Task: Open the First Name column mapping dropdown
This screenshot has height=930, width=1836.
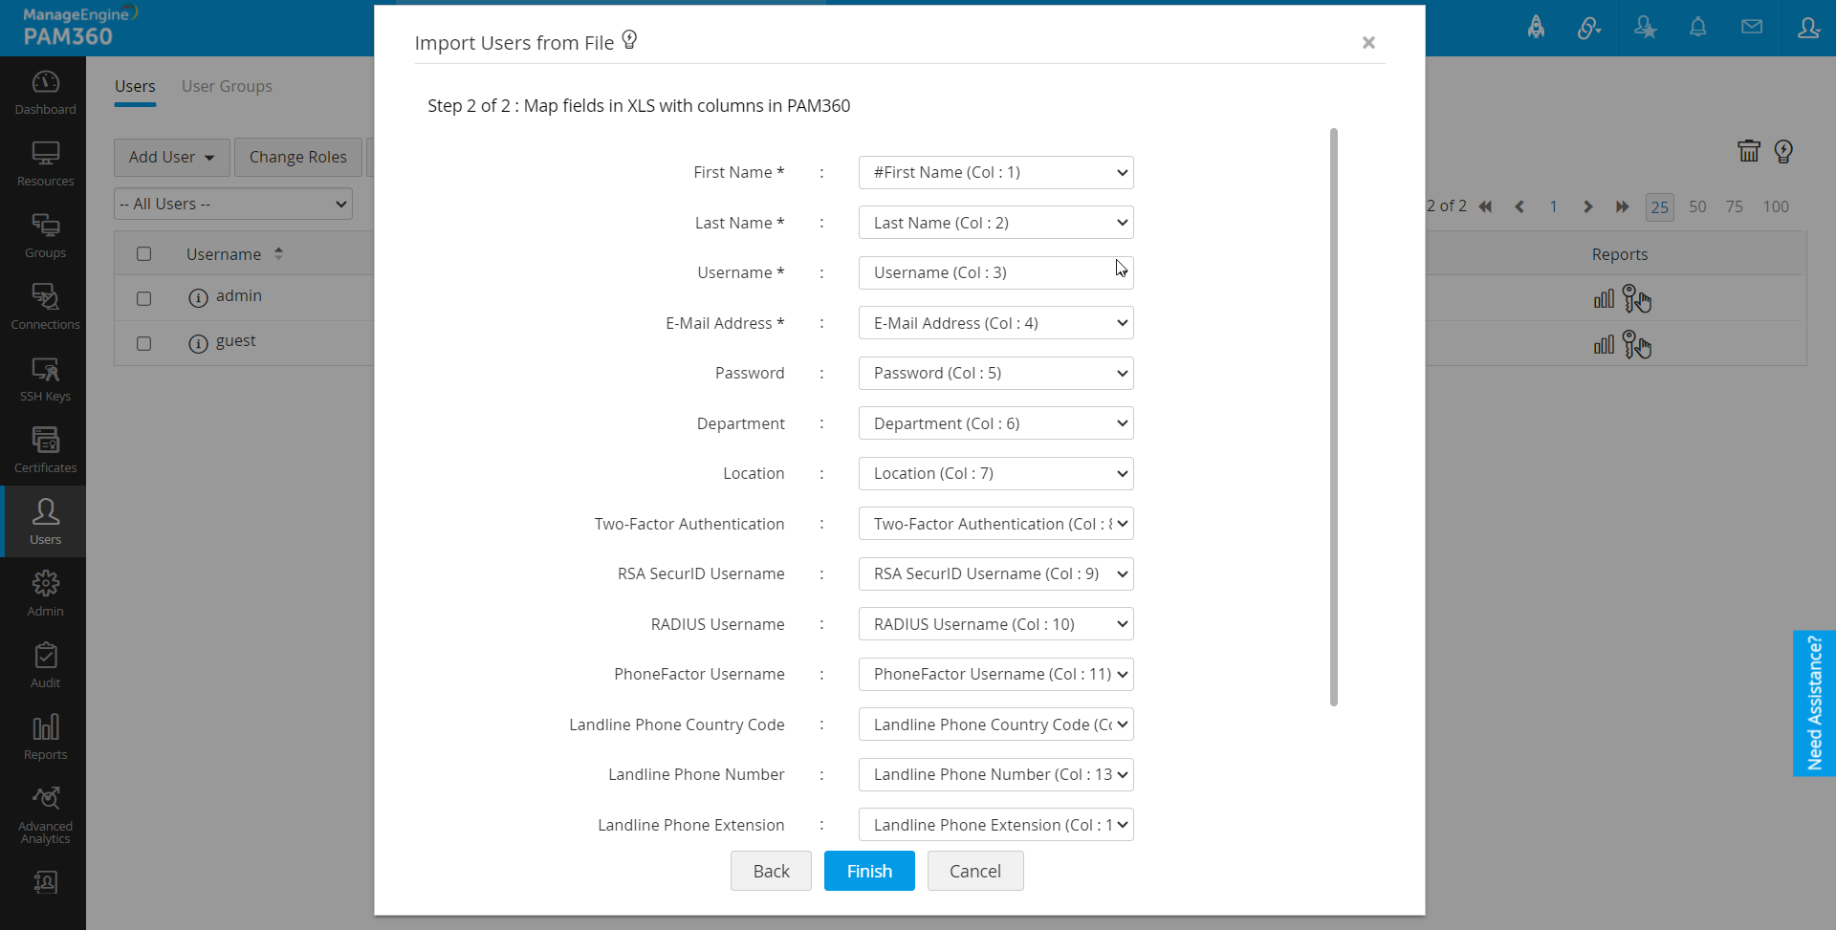Action: 995,173
